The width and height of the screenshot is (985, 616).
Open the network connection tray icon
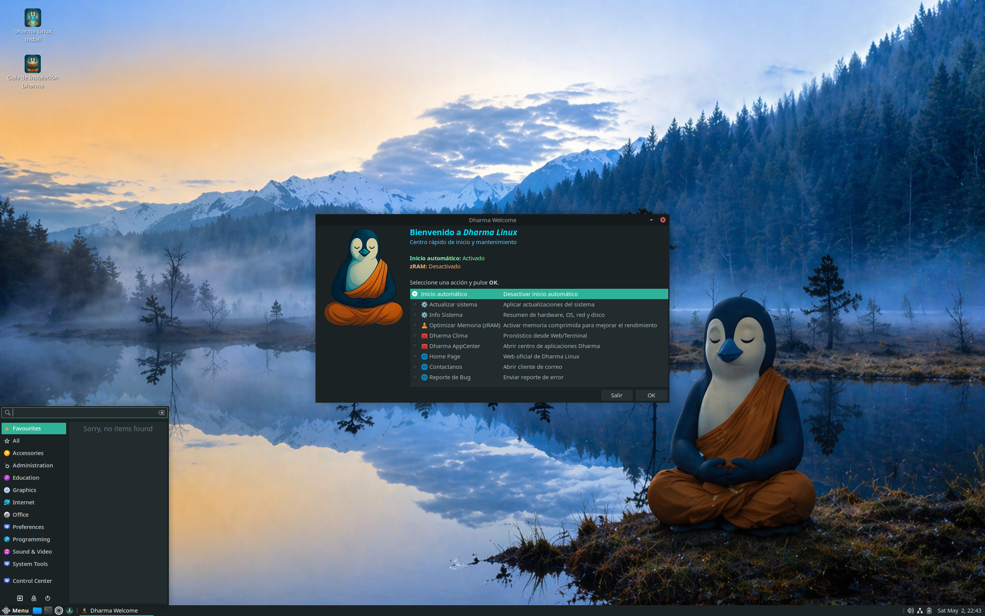tap(920, 610)
